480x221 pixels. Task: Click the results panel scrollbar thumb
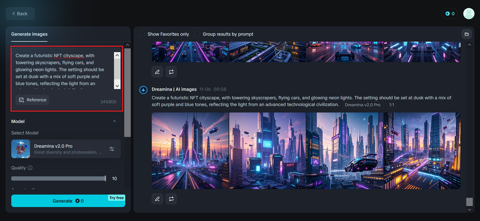coord(469,202)
